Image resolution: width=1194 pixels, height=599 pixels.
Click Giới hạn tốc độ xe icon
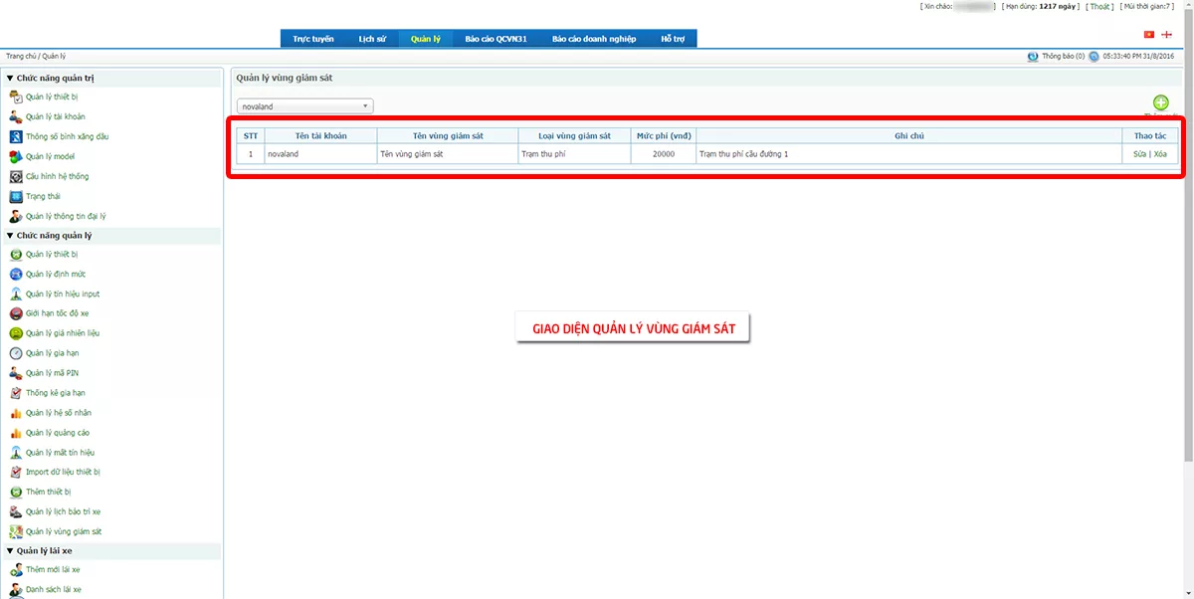[x=16, y=313]
